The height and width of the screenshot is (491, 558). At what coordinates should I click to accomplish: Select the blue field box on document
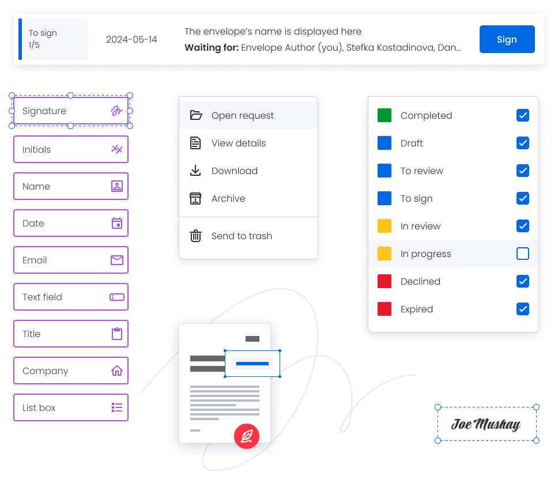tap(252, 364)
